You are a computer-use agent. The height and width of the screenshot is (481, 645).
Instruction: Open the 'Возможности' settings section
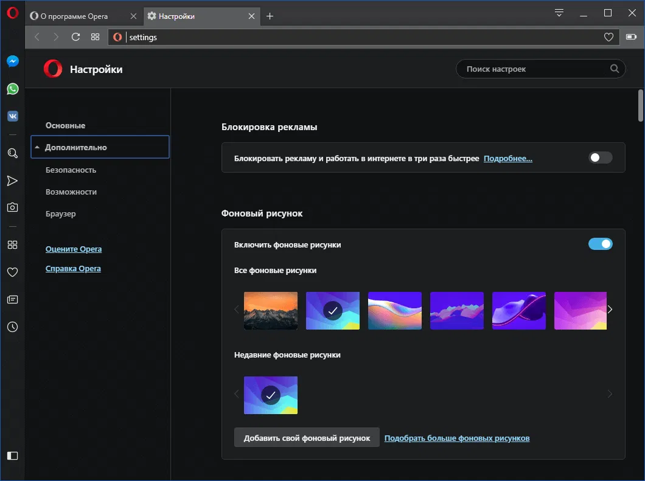(71, 192)
